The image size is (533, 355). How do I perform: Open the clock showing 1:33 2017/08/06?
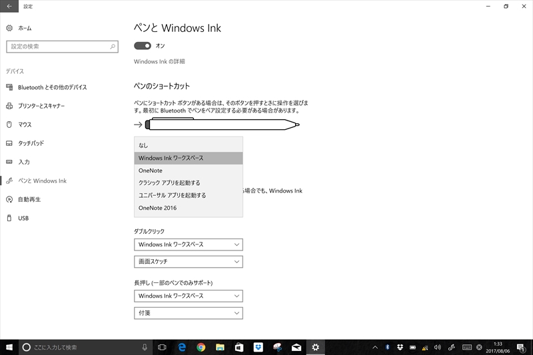pos(498,347)
